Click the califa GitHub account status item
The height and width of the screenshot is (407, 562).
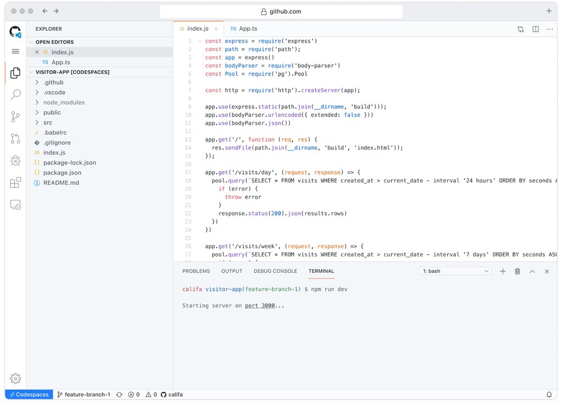[x=172, y=394]
